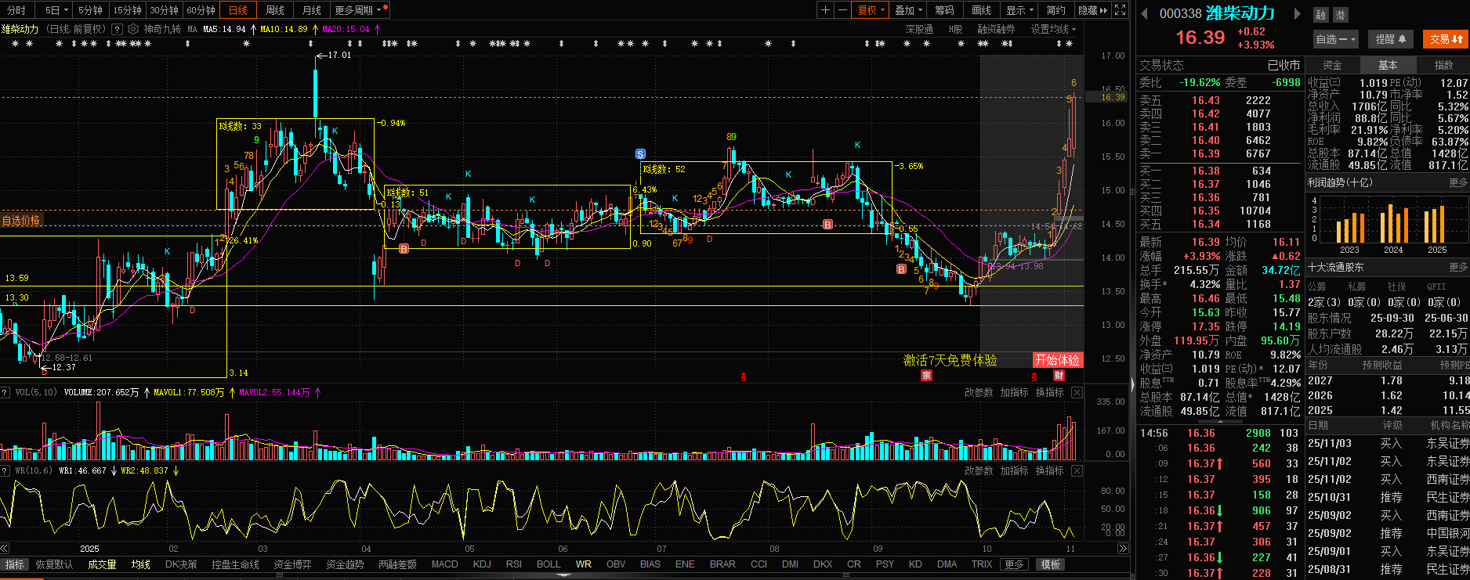1470x580 pixels.
Task: Open indicator settings gear icon
Action: 133,29
